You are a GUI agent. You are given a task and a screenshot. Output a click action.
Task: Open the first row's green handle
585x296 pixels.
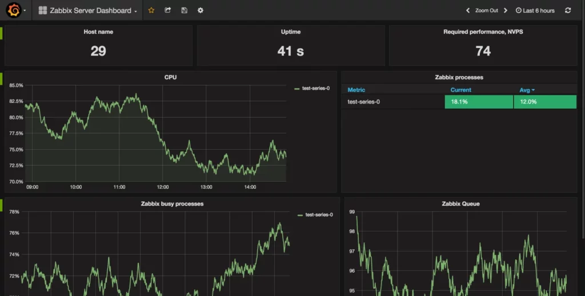(x=1, y=33)
